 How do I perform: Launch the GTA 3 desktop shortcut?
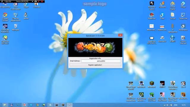click(x=183, y=84)
